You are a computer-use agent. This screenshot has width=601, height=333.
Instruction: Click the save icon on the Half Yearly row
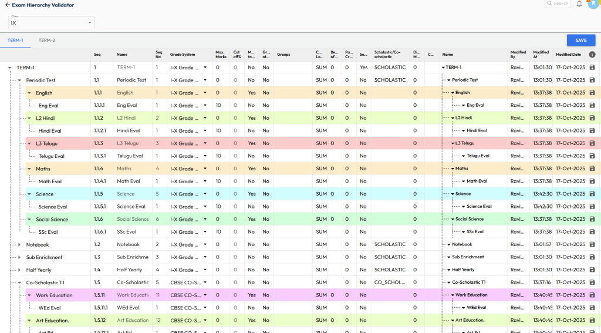point(592,270)
